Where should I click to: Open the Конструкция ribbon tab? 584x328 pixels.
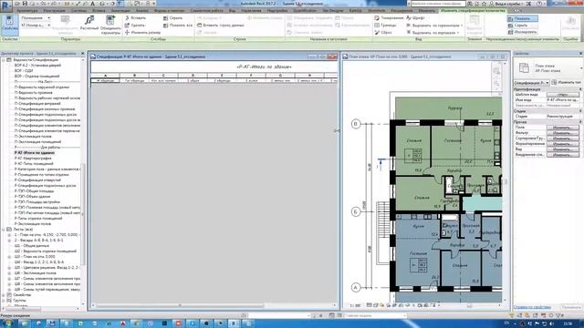pos(54,11)
